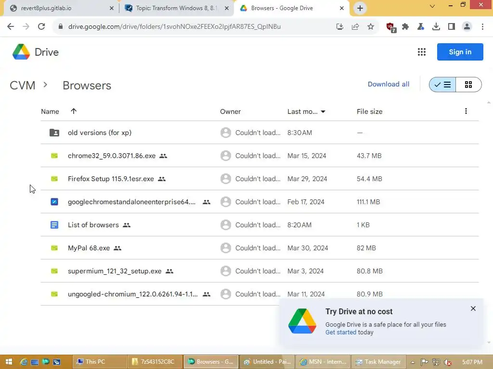Open the 'old versions (for xp)' folder icon

pyautogui.click(x=54, y=133)
